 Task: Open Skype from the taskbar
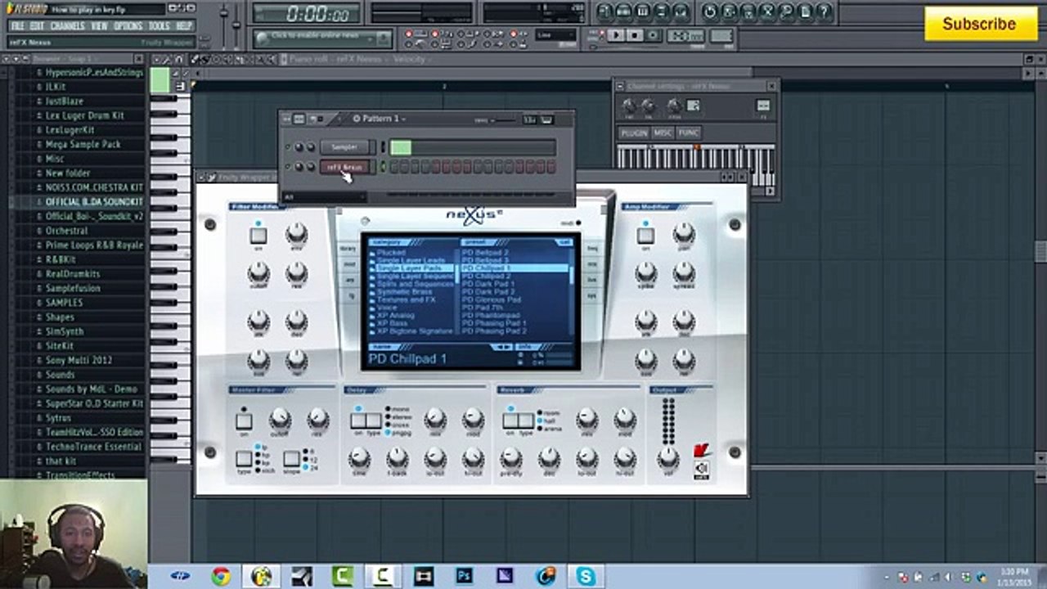[586, 576]
